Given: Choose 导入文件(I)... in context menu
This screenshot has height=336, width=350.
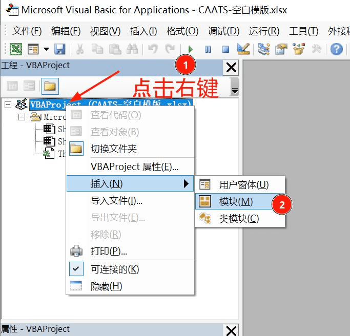Looking at the screenshot, I should pos(130,201).
